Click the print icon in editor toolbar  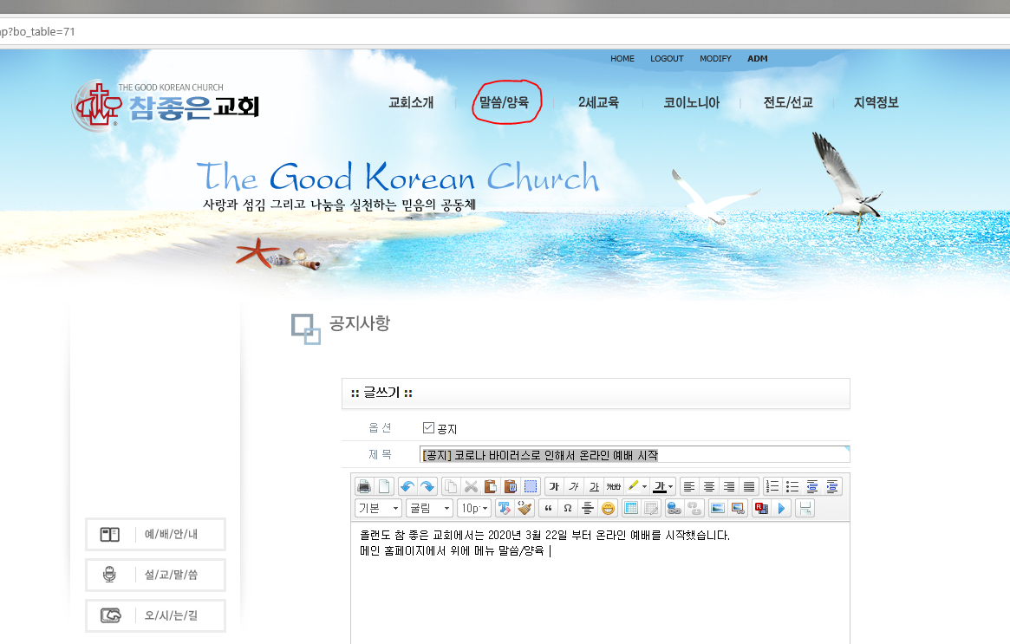pos(364,486)
